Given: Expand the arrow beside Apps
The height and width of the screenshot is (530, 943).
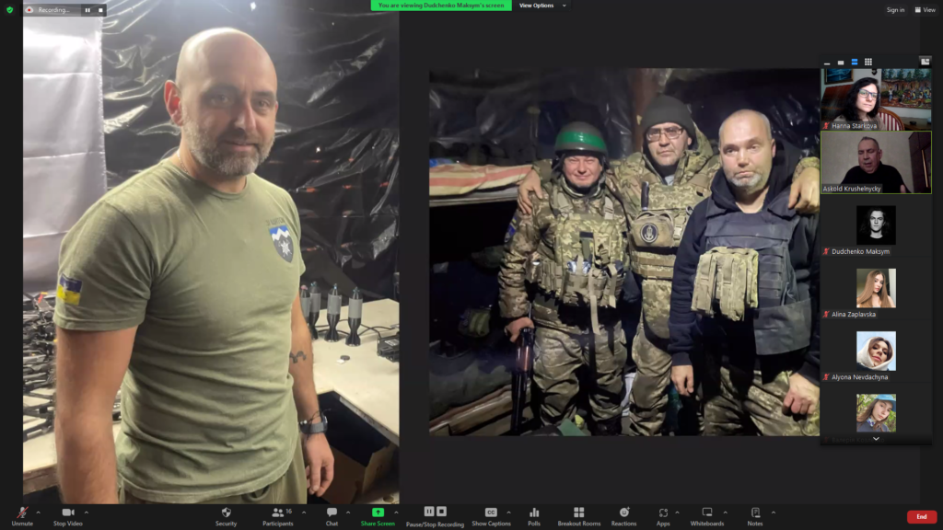Looking at the screenshot, I should pos(677,513).
